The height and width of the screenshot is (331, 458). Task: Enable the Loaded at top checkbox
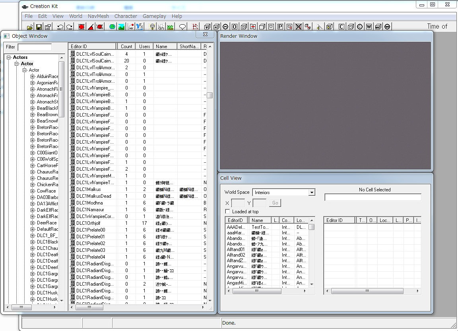[227, 211]
